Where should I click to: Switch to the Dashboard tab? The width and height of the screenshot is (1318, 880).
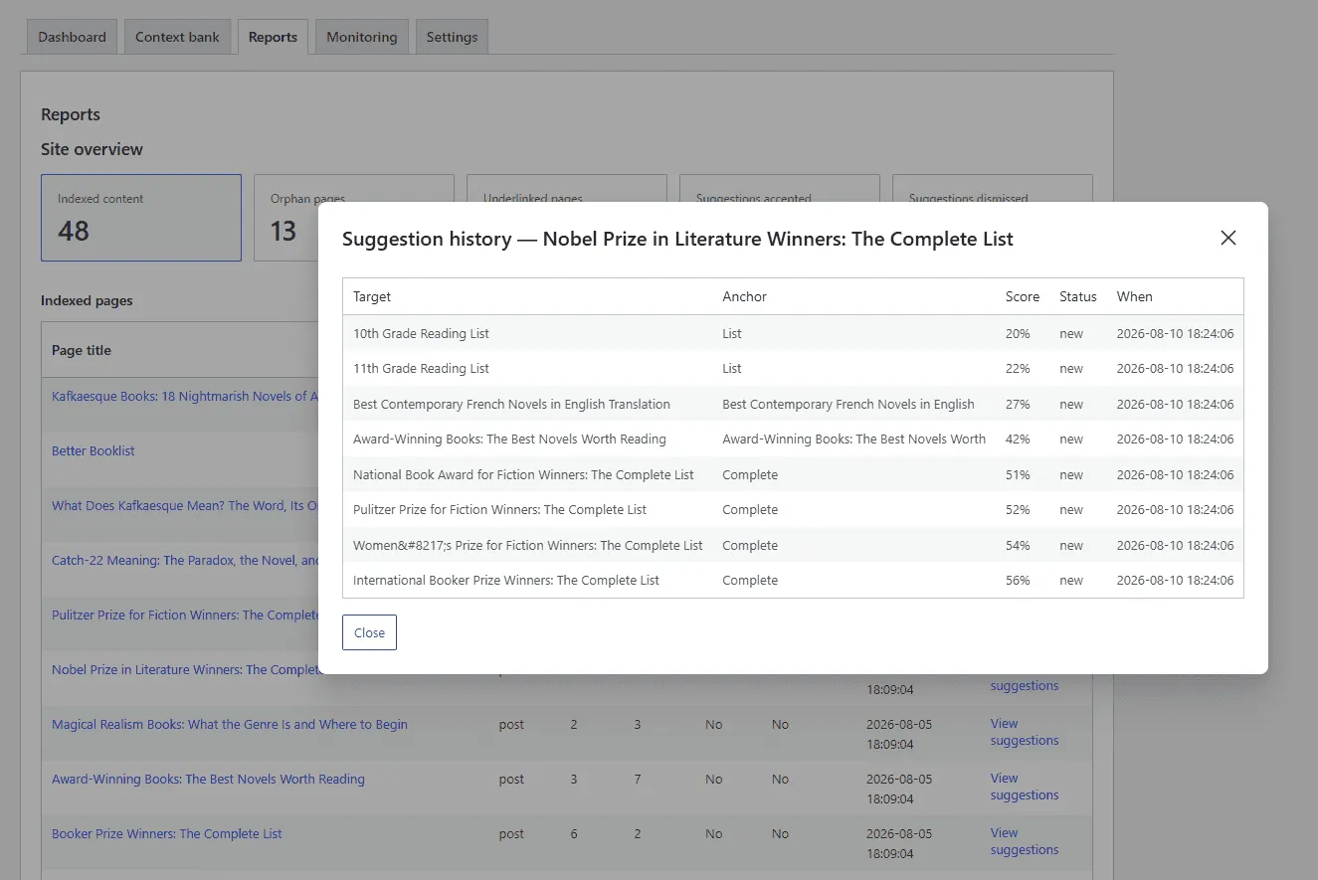pyautogui.click(x=72, y=37)
